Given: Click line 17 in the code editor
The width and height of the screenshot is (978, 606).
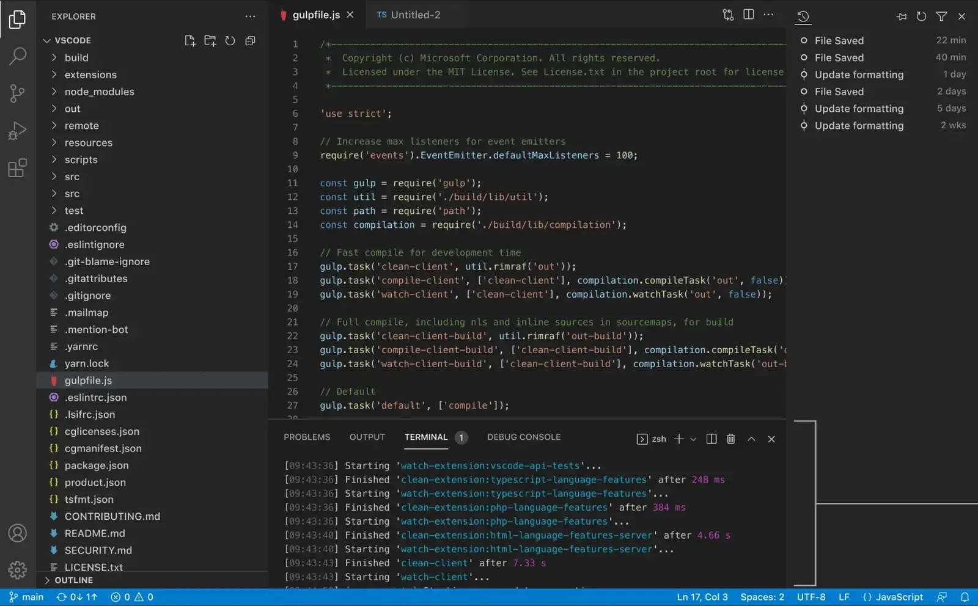Looking at the screenshot, I should tap(448, 267).
